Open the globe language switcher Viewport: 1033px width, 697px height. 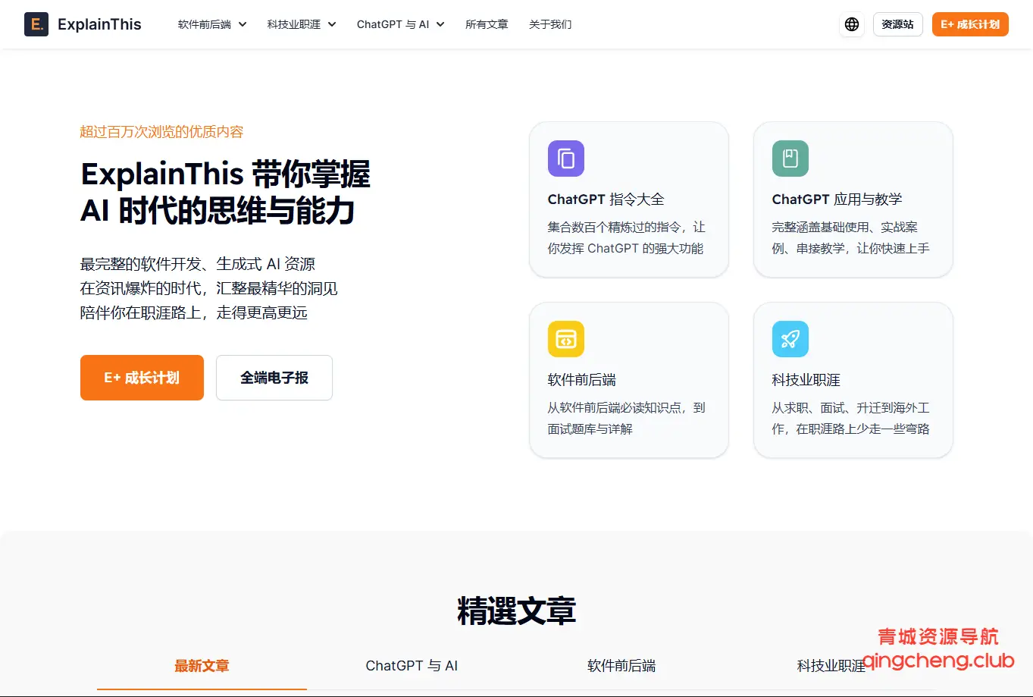[x=852, y=24]
